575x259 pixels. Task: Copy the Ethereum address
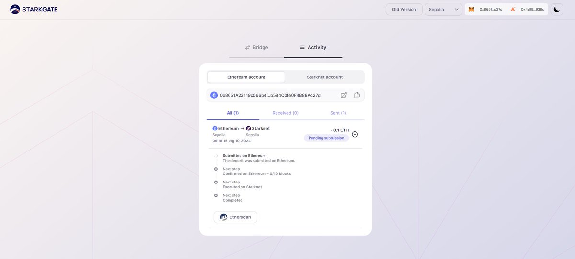357,95
